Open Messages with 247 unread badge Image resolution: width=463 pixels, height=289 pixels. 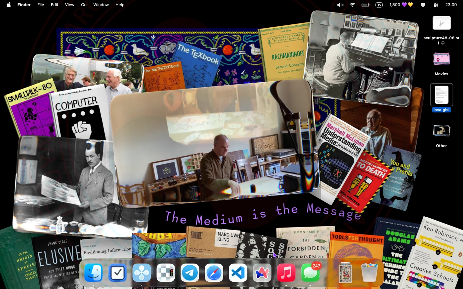point(310,273)
